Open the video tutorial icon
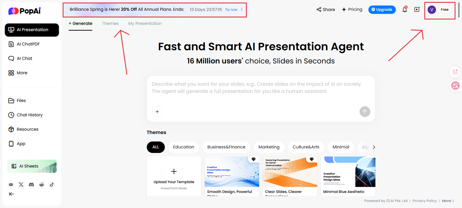The width and height of the screenshot is (462, 208). click(x=417, y=10)
